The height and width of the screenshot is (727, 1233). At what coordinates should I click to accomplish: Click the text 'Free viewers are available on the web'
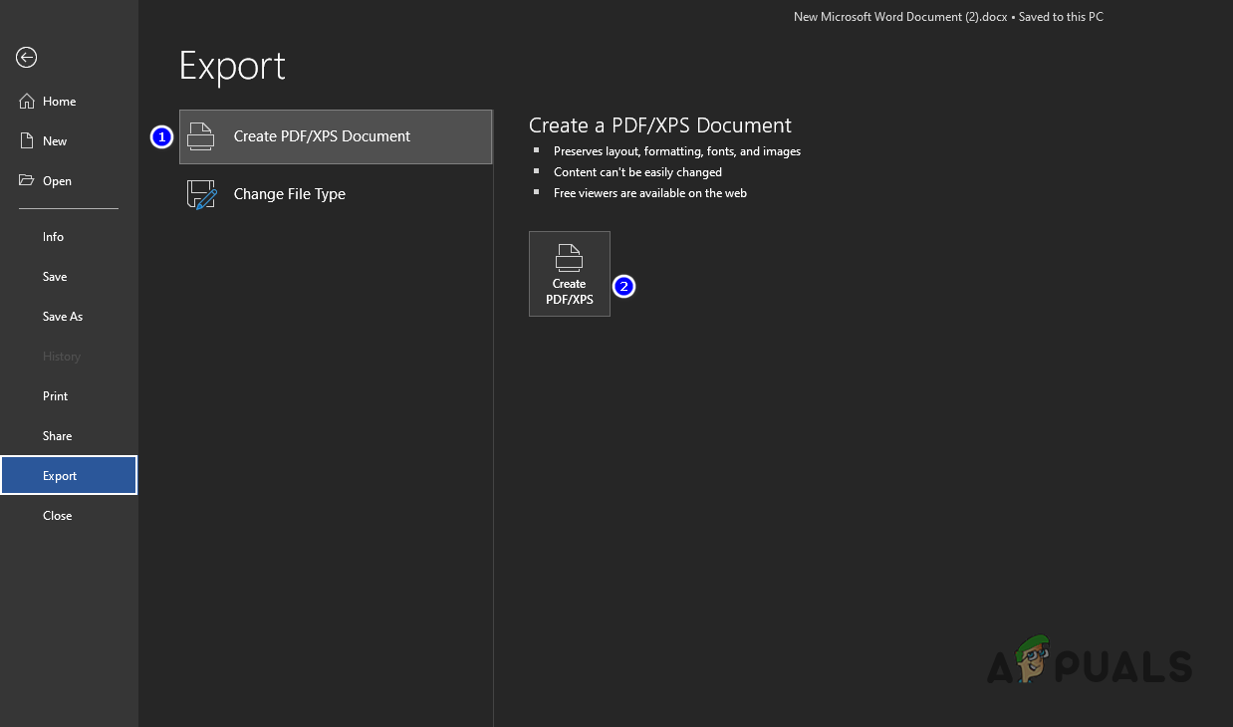tap(650, 193)
